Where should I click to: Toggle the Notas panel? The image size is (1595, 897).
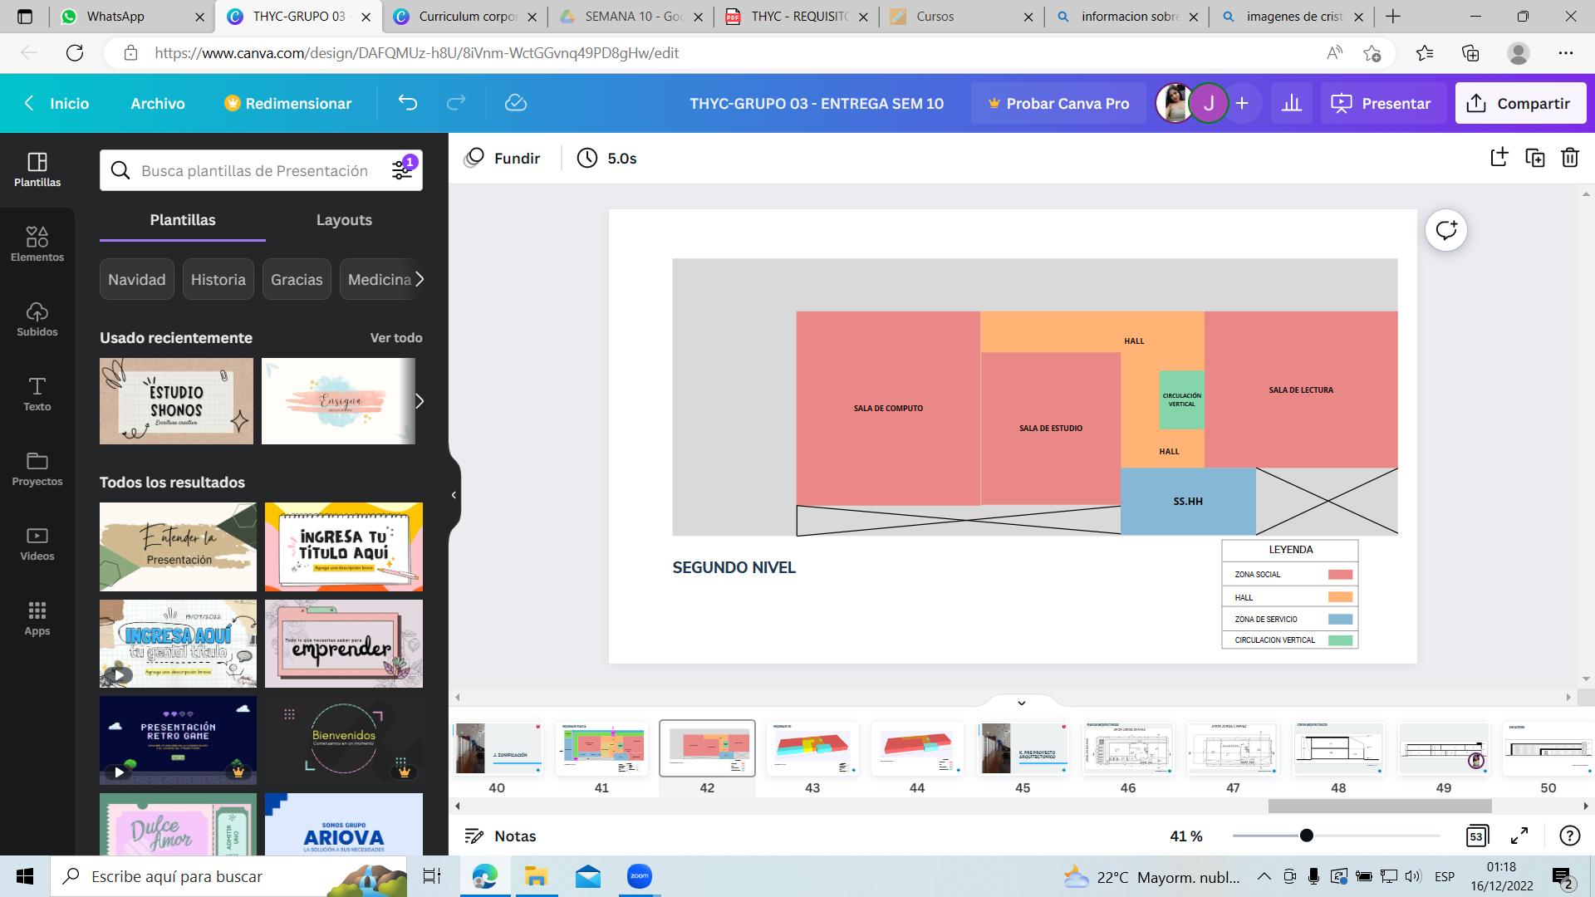500,836
